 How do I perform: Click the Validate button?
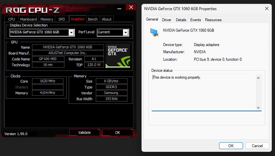click(85, 133)
